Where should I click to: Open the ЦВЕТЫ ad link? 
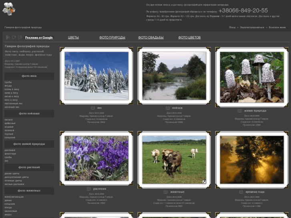[x=73, y=38]
